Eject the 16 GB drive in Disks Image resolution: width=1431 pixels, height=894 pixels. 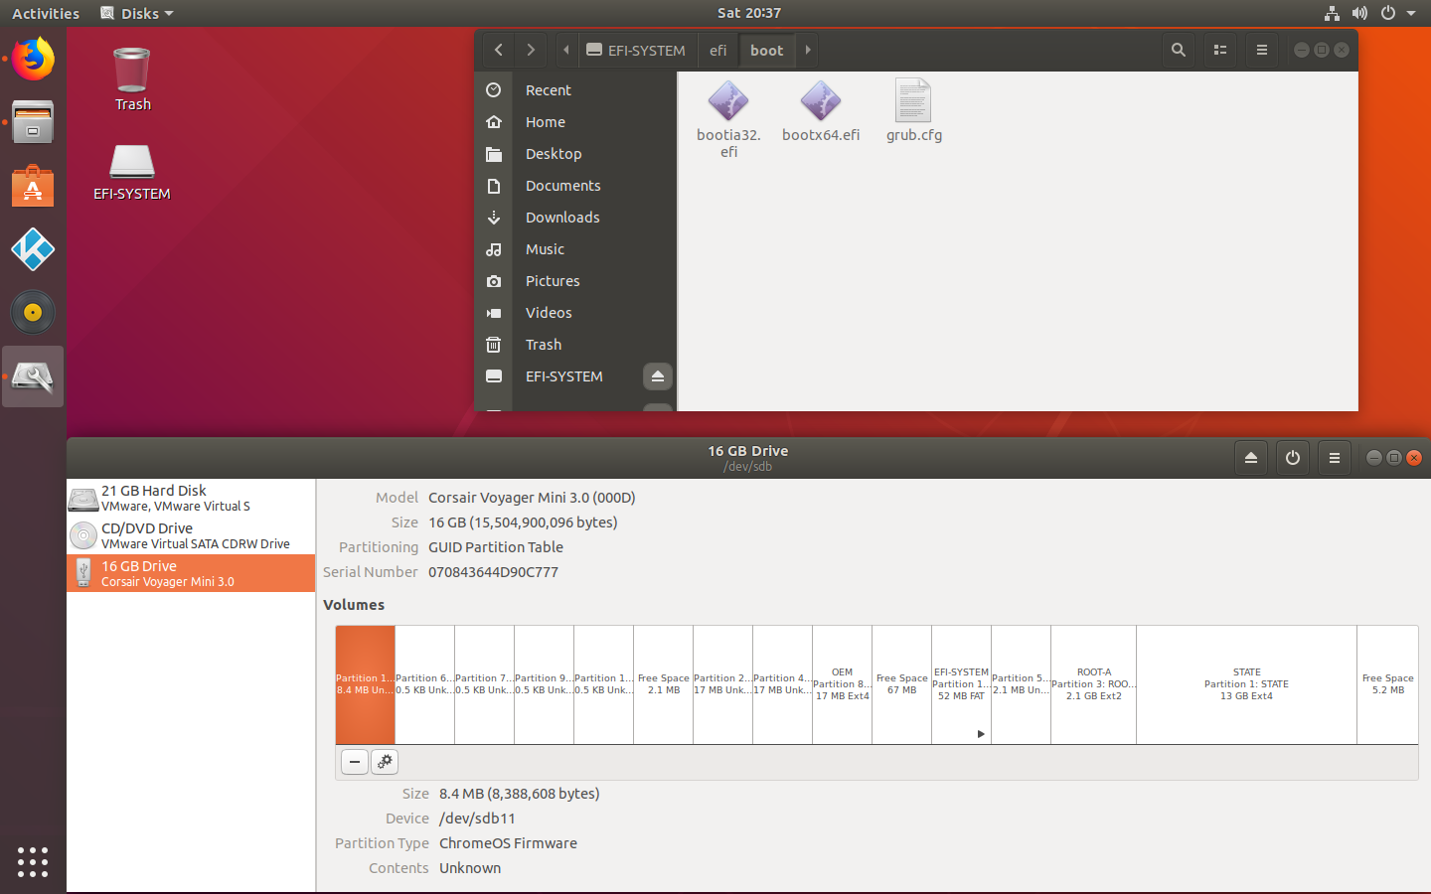point(1251,458)
